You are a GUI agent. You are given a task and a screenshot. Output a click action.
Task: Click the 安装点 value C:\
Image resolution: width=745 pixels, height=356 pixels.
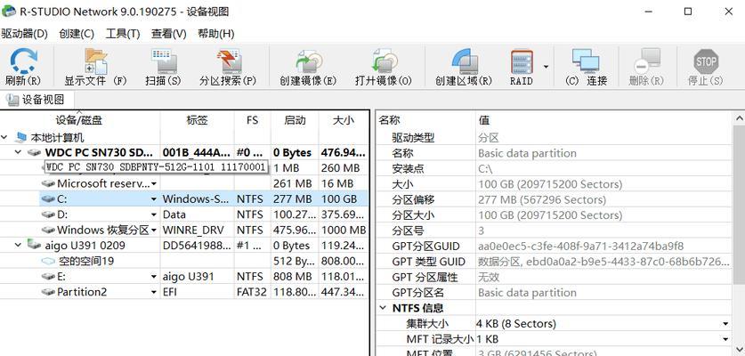485,169
